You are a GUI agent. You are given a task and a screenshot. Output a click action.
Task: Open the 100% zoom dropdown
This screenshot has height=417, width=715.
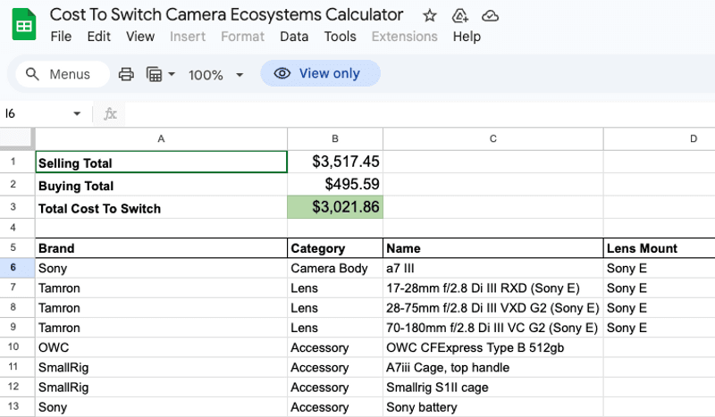tap(216, 75)
